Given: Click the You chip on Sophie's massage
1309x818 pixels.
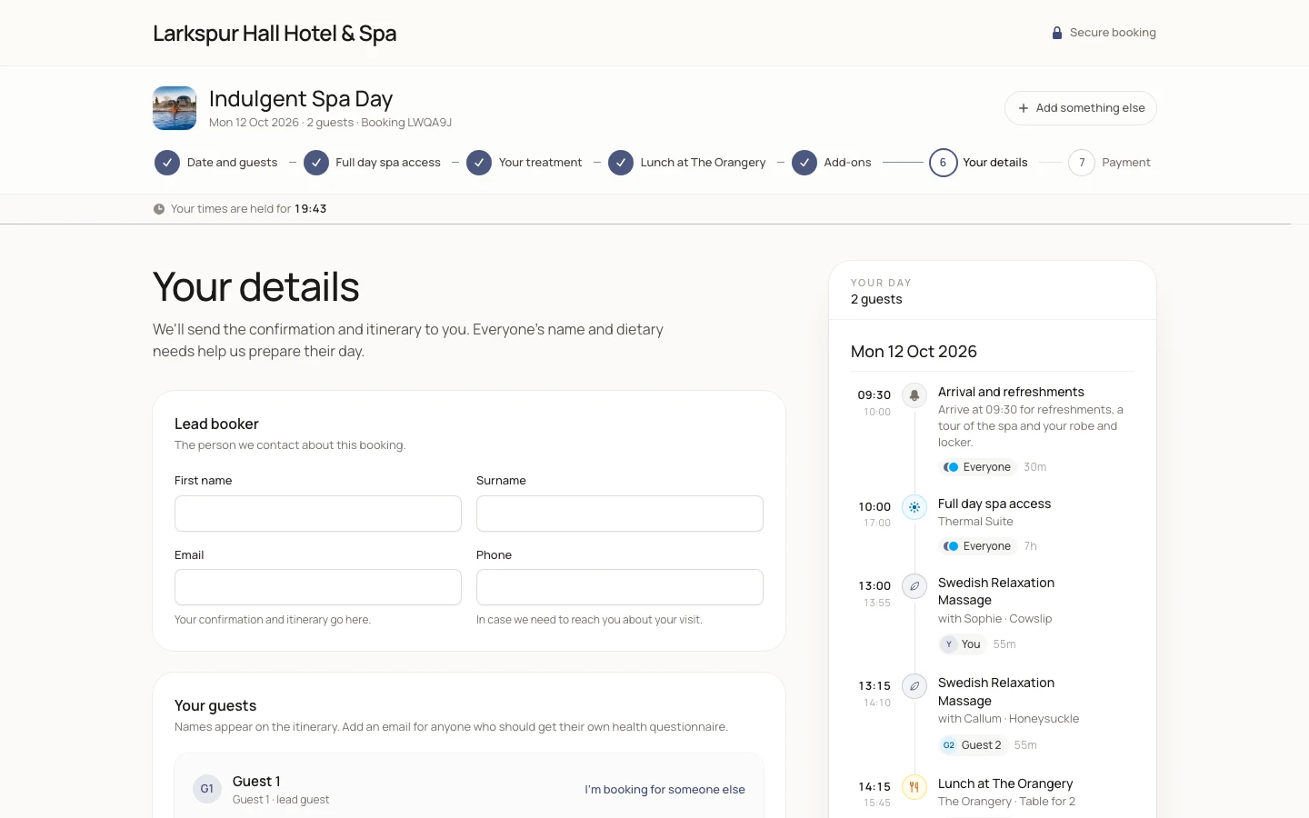Looking at the screenshot, I should 962,644.
